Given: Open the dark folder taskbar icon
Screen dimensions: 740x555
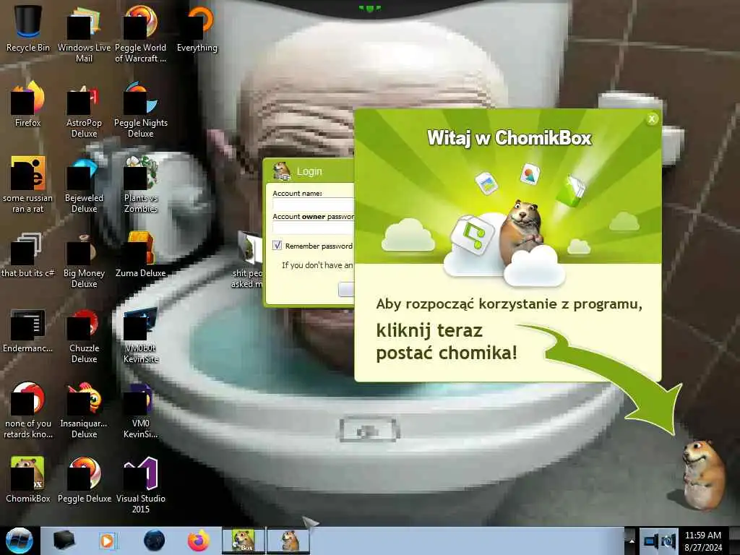Looking at the screenshot, I should 64,541.
